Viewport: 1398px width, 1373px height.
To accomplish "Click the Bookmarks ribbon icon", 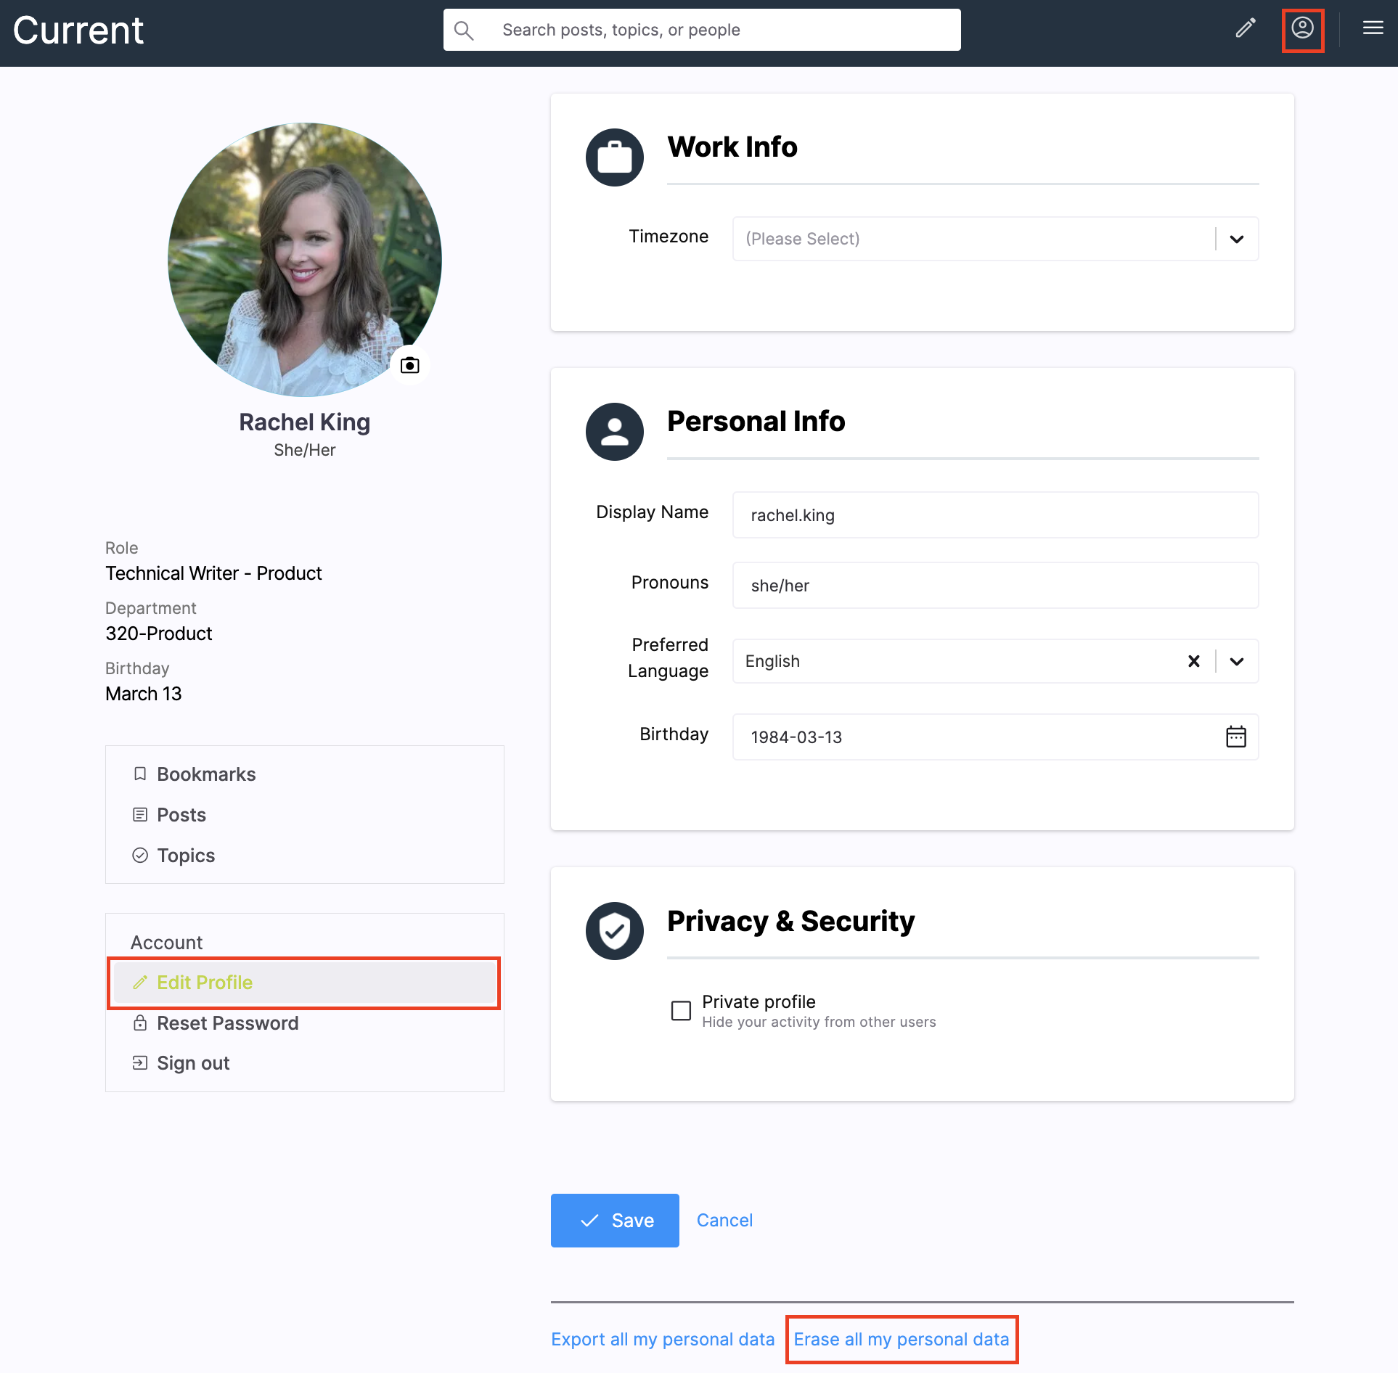I will click(140, 774).
